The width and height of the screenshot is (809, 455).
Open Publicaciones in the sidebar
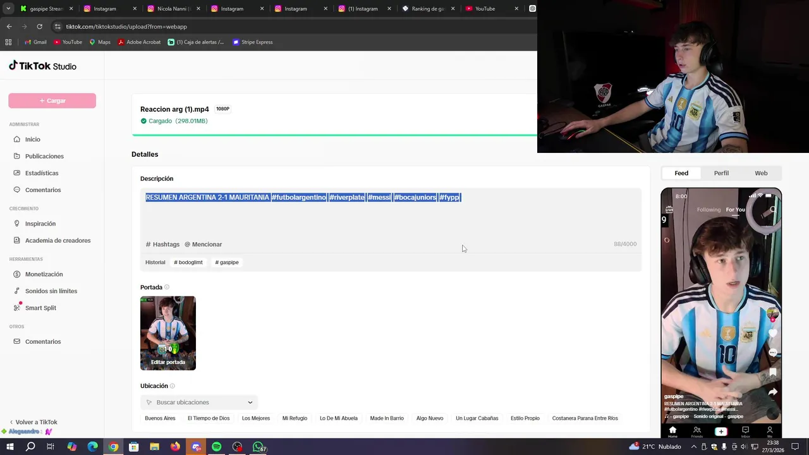pyautogui.click(x=44, y=156)
